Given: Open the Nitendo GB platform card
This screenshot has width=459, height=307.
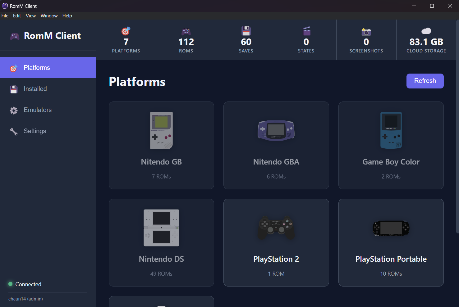Looking at the screenshot, I should (x=161, y=145).
